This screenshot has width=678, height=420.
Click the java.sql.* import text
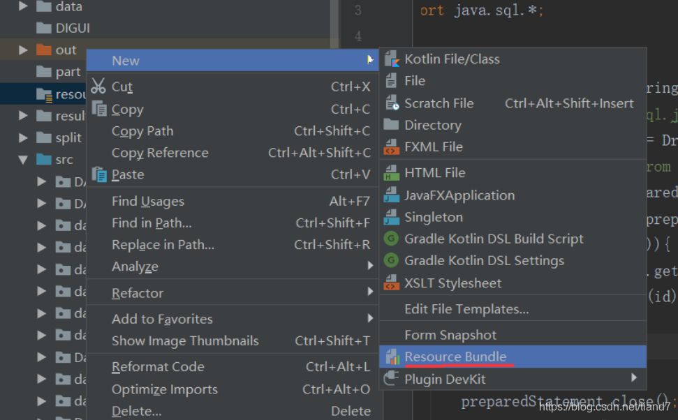click(x=499, y=10)
